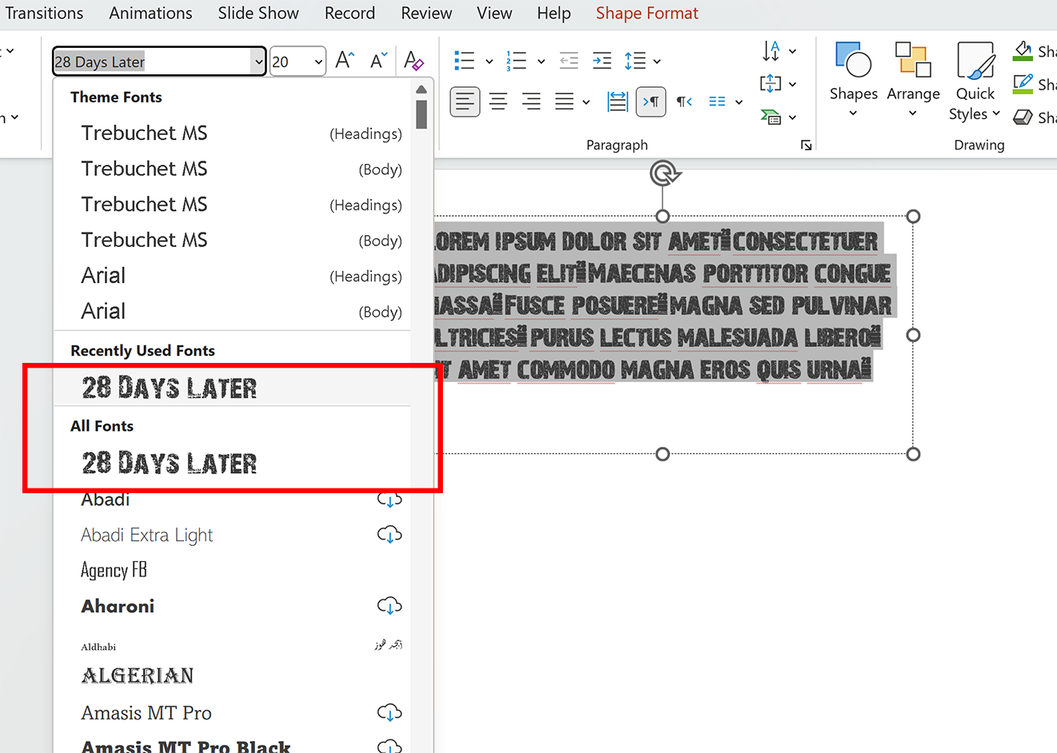Viewport: 1057px width, 753px height.
Task: Choose 28 Days Later under Recently Used Fonts
Action: point(169,387)
